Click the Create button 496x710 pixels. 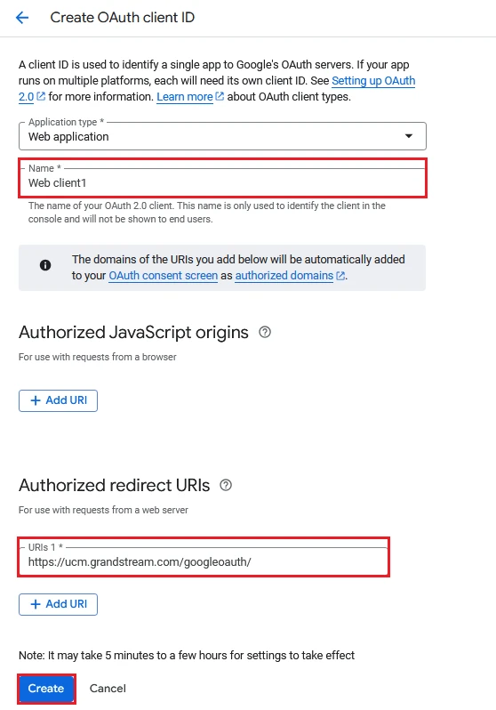[x=46, y=689]
